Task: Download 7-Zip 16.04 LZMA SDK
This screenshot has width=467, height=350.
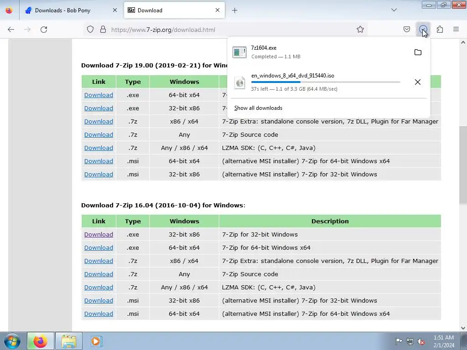Action: pos(99,287)
